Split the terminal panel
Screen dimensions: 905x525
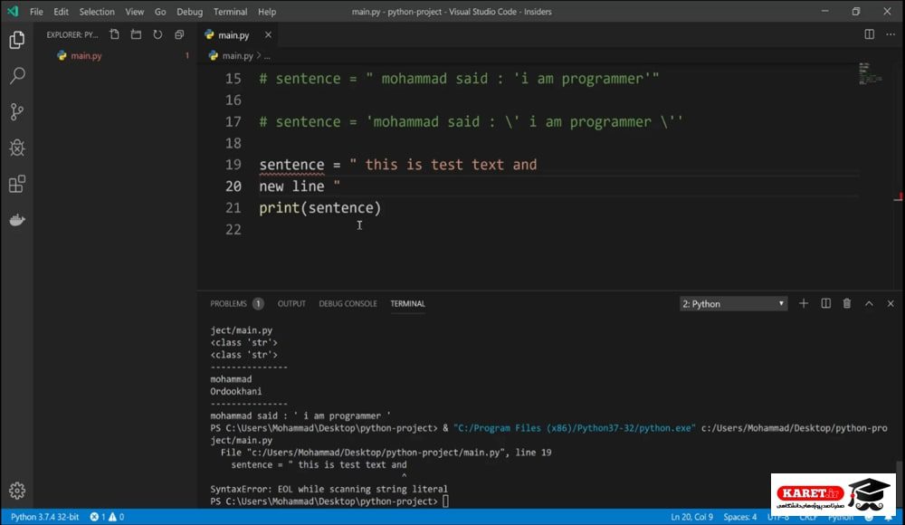(x=826, y=303)
